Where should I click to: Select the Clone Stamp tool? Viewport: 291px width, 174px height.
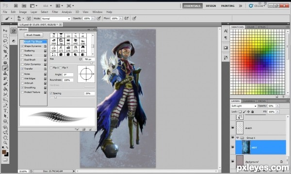pos(5,73)
